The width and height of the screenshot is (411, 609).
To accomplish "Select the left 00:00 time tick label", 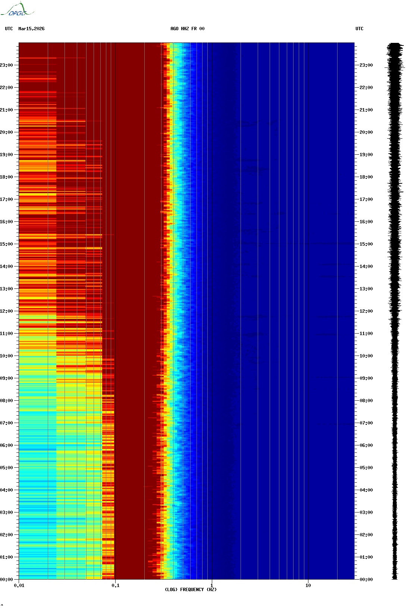I will coord(6,580).
